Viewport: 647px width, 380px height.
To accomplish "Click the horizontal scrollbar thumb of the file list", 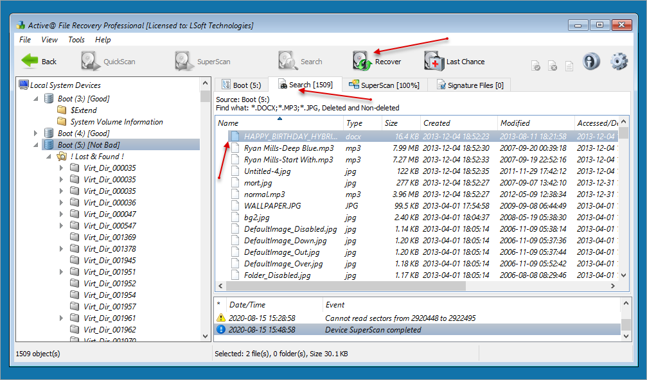I will [x=346, y=286].
